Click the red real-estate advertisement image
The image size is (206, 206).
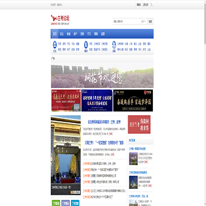pos(66,101)
